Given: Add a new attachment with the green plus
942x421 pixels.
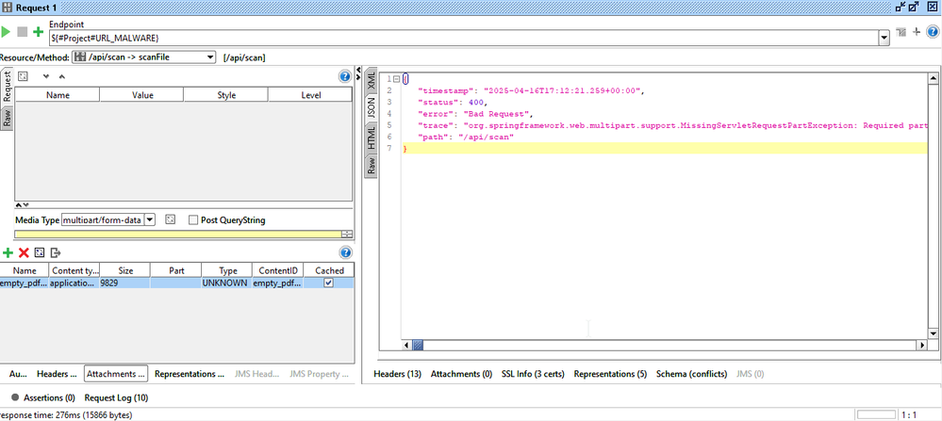Looking at the screenshot, I should point(8,252).
